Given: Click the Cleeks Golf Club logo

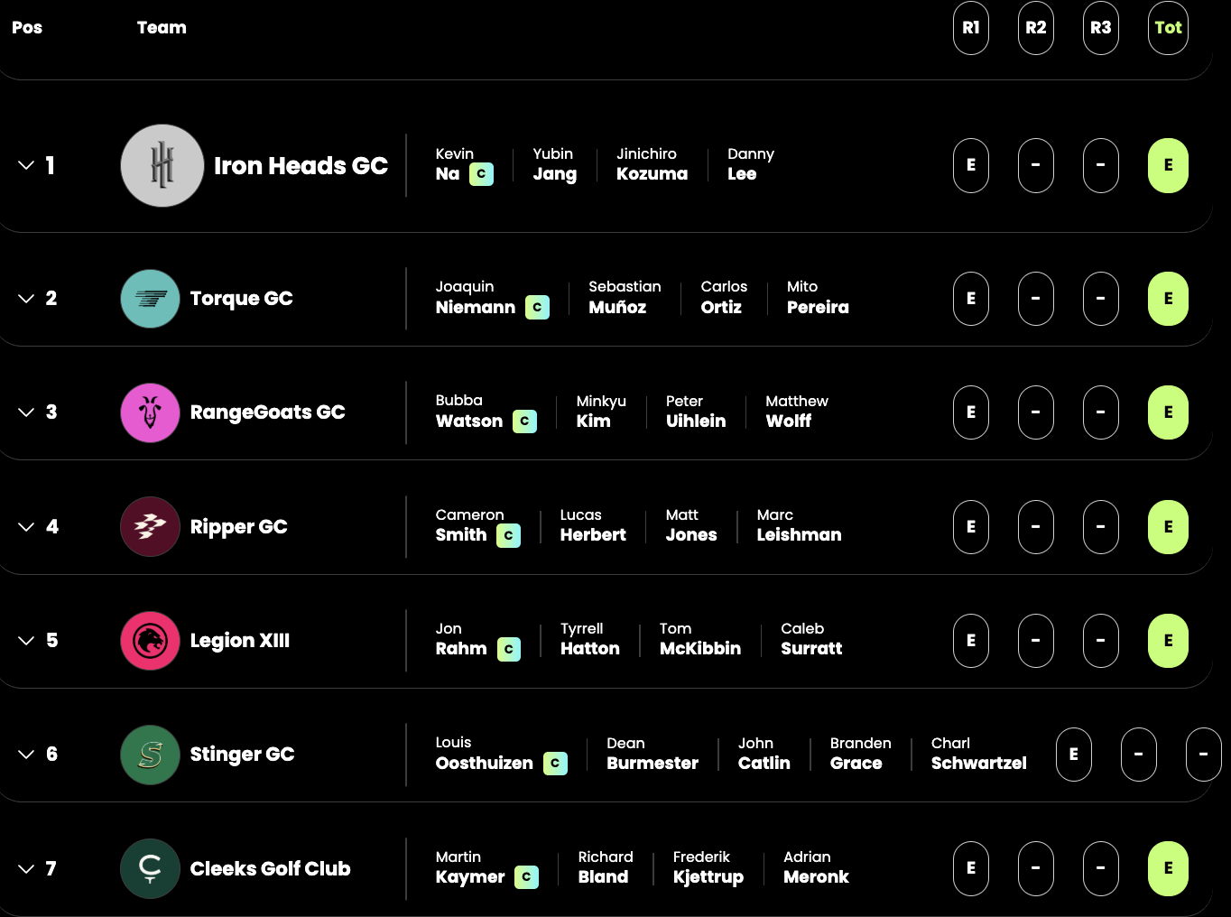Looking at the screenshot, I should click(151, 868).
